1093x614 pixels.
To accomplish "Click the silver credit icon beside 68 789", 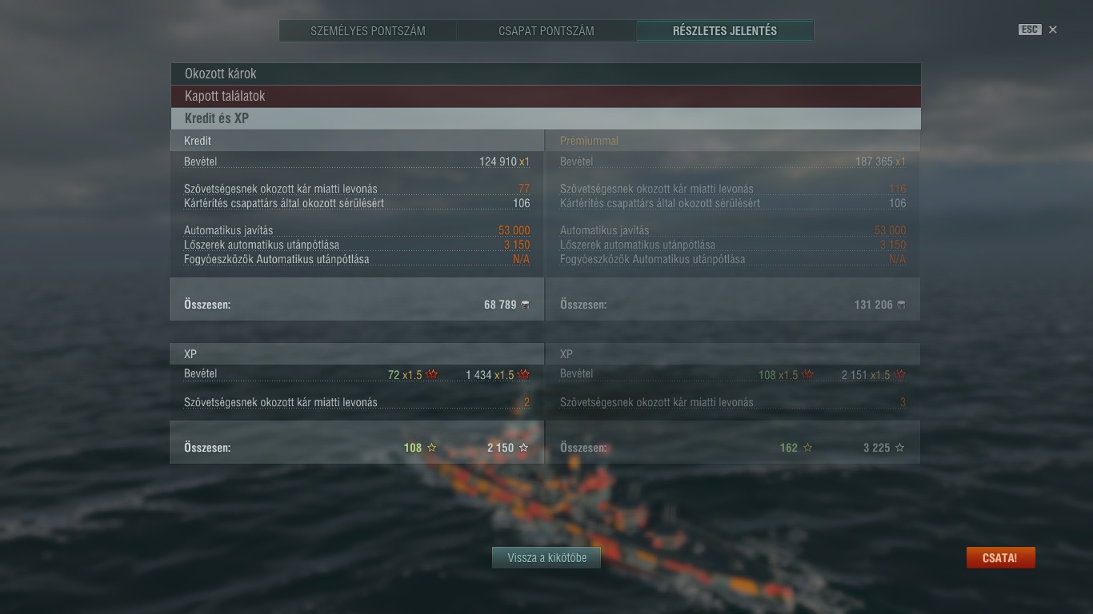I will (525, 305).
